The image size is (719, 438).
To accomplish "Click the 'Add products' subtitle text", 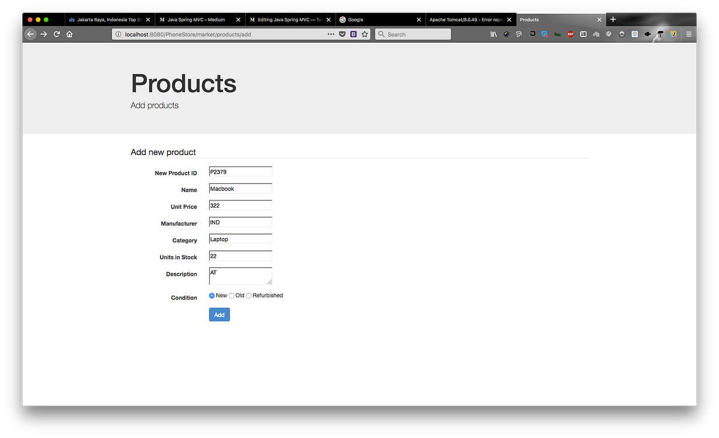I will (x=155, y=105).
